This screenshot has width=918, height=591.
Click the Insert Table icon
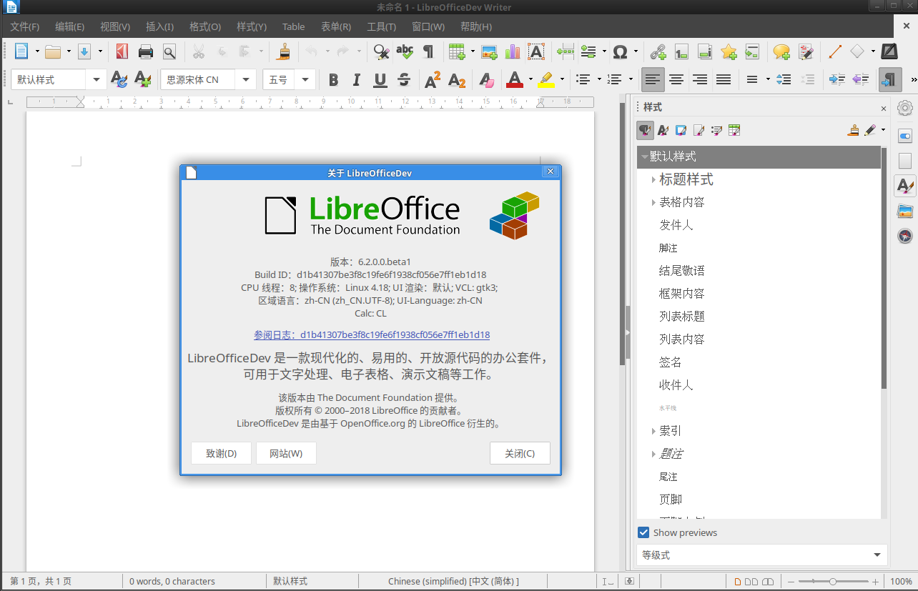[x=457, y=51]
